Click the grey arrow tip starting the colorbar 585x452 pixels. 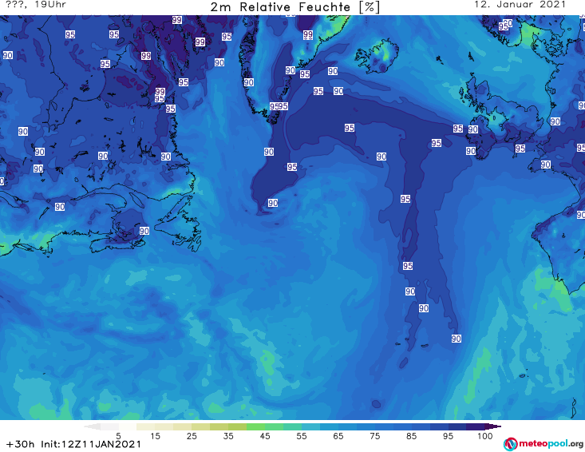[x=93, y=426]
